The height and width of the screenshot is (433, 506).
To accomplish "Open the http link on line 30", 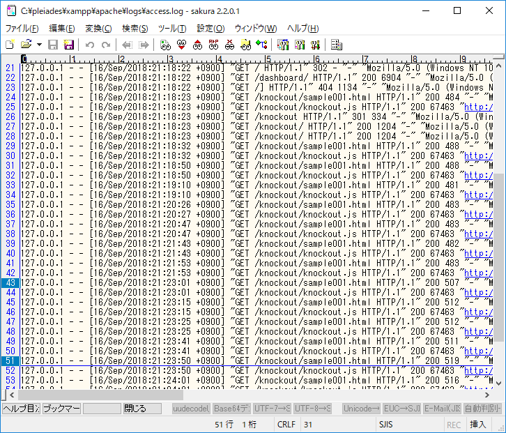I will coord(479,156).
